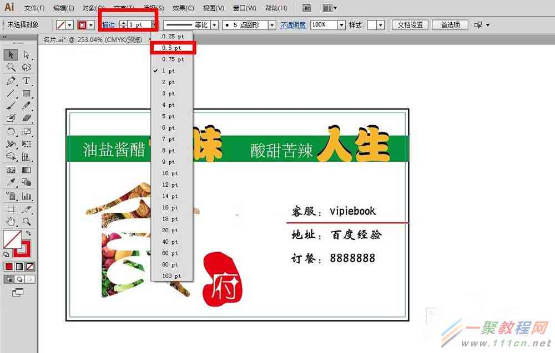The height and width of the screenshot is (353, 555).
Task: Click the opacity 100% input field
Action: [x=324, y=25]
